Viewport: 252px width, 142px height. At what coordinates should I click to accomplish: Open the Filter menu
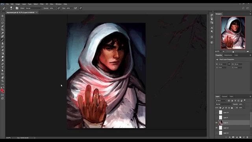(42, 4)
